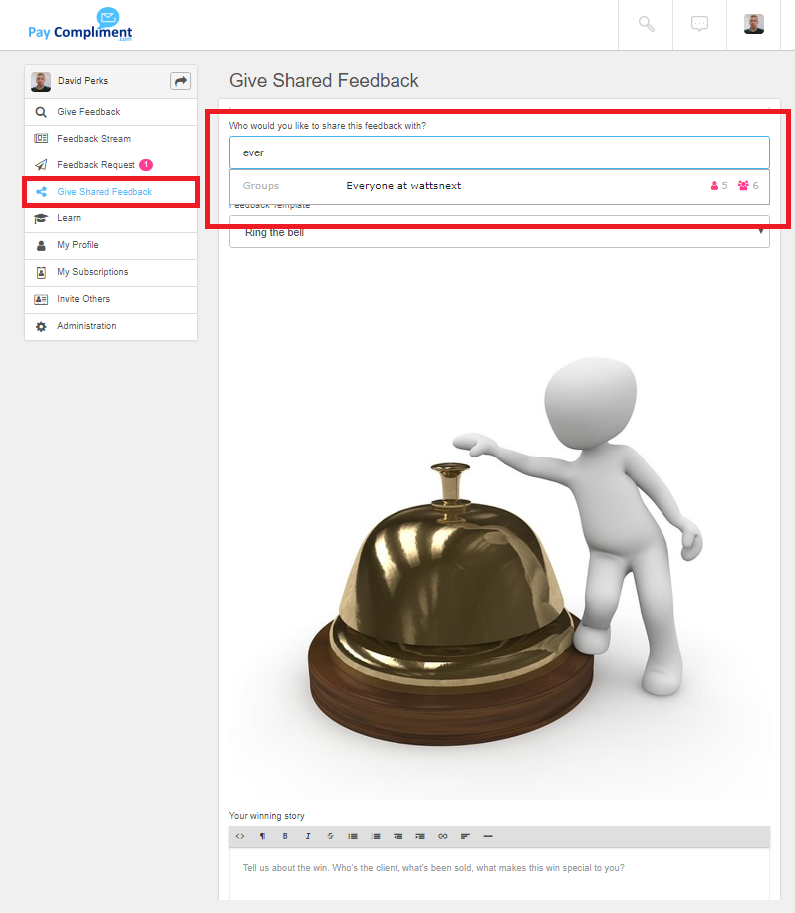795x913 pixels.
Task: Click the single-person count icon showing 5
Action: (714, 186)
